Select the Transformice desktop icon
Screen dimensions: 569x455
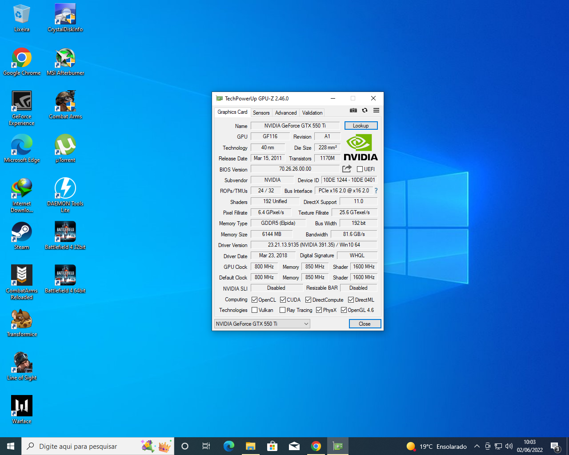coord(22,323)
